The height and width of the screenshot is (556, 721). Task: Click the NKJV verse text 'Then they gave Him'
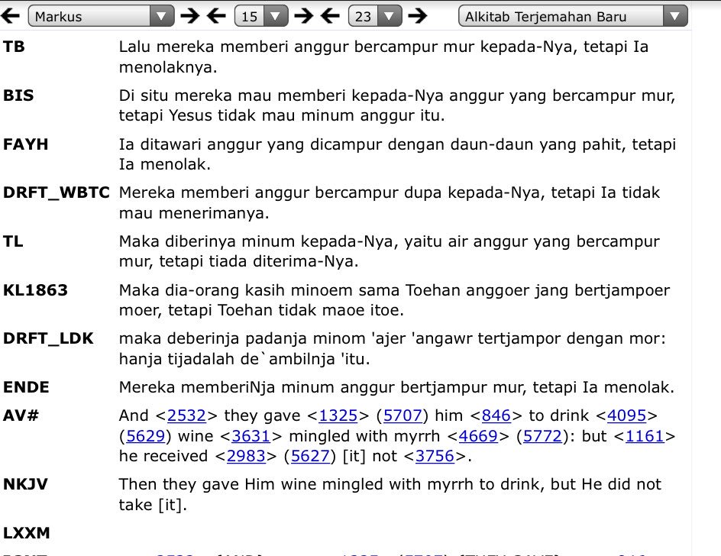click(390, 494)
